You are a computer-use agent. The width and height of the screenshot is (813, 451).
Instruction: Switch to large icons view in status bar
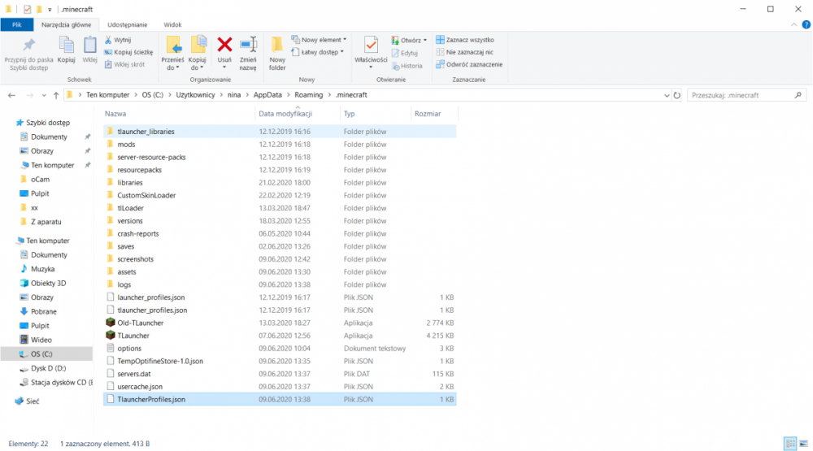[802, 444]
